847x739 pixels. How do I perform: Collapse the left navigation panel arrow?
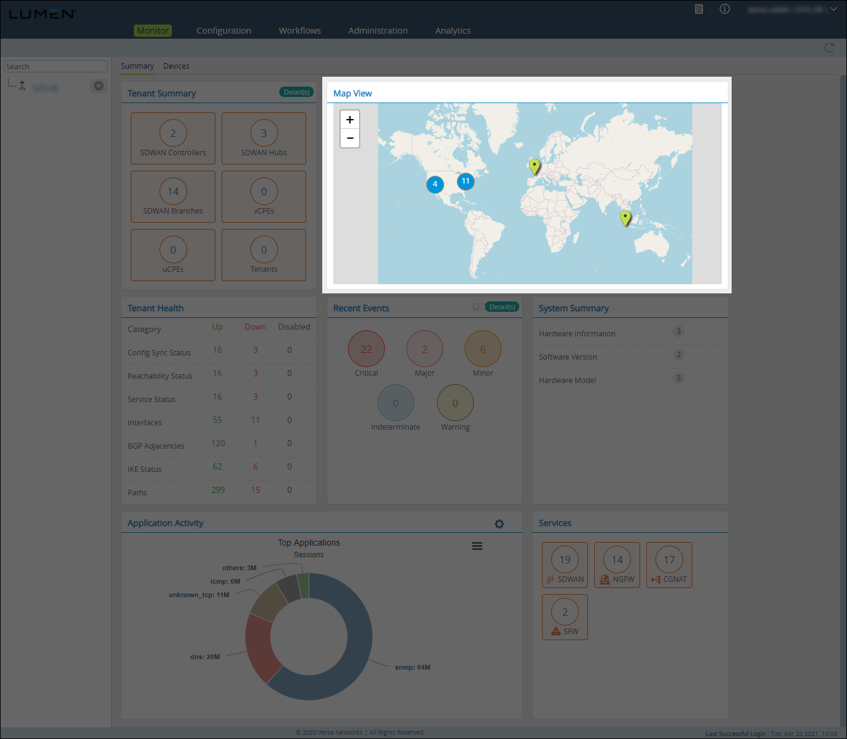pyautogui.click(x=98, y=86)
